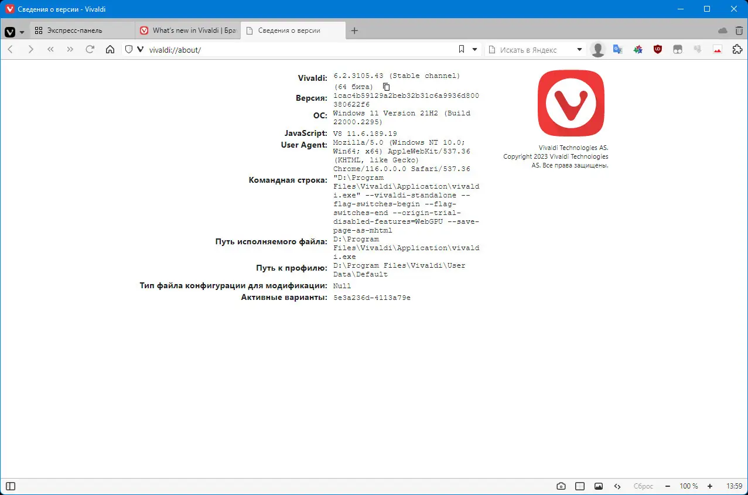The image size is (748, 495).
Task: Open the synced tabs cloud icon
Action: [723, 30]
